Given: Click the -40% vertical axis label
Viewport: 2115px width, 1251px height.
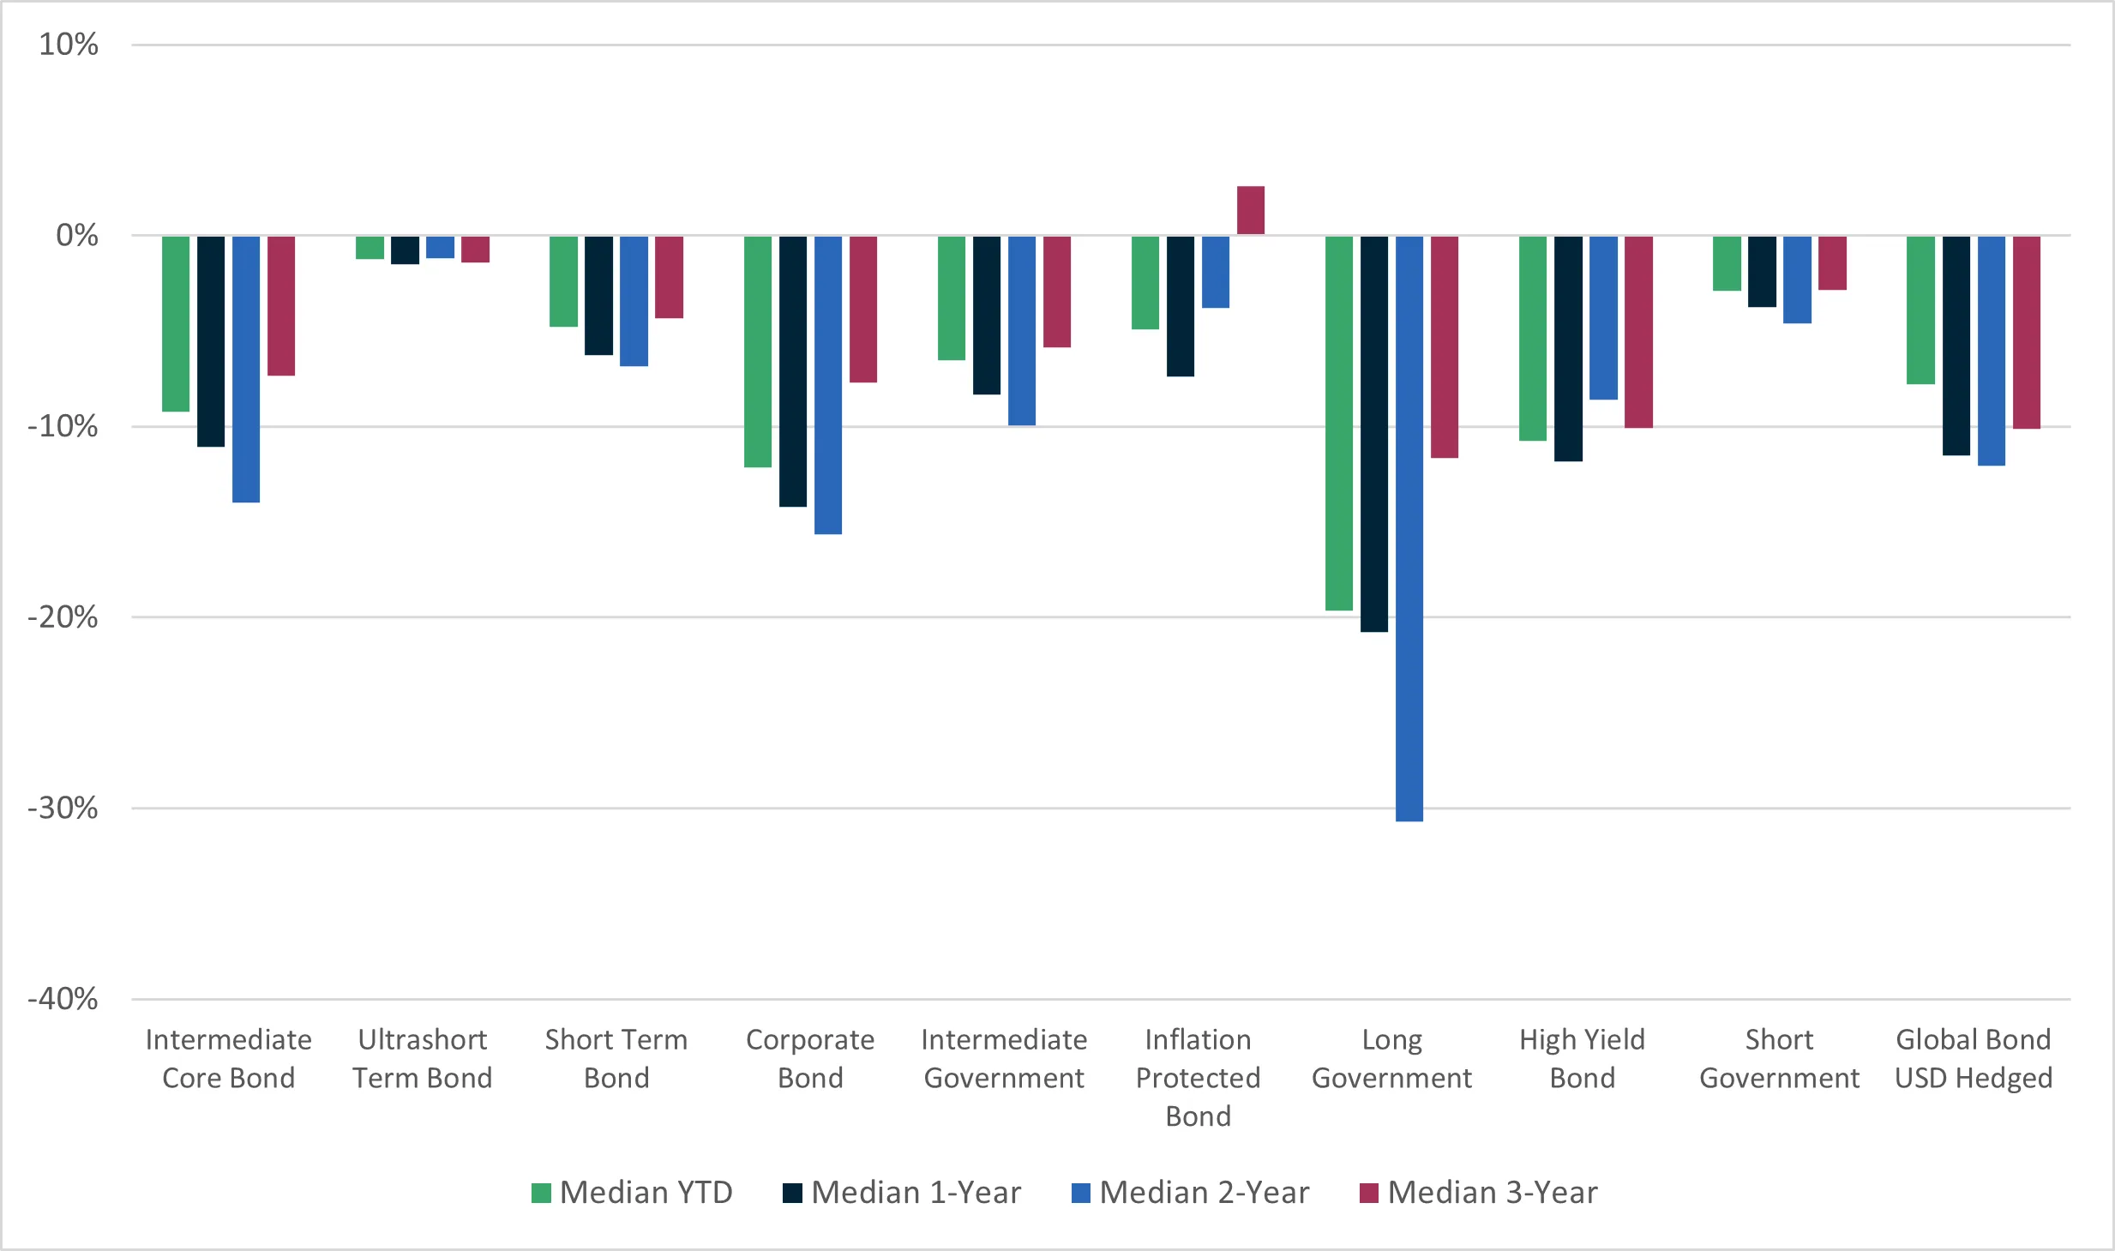Looking at the screenshot, I should point(63,999).
